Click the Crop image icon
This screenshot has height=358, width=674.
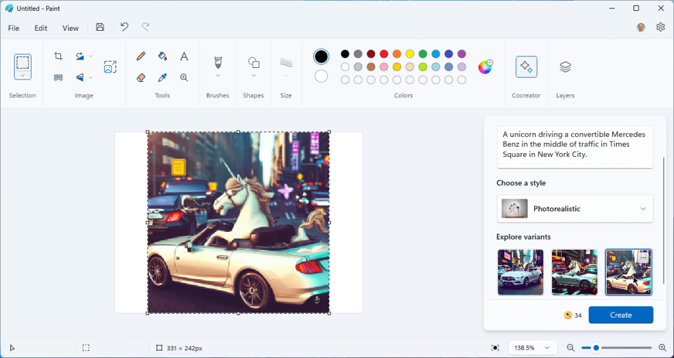click(x=58, y=56)
